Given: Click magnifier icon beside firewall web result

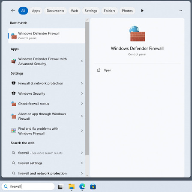Looking at the screenshot, I should pos(14,153).
